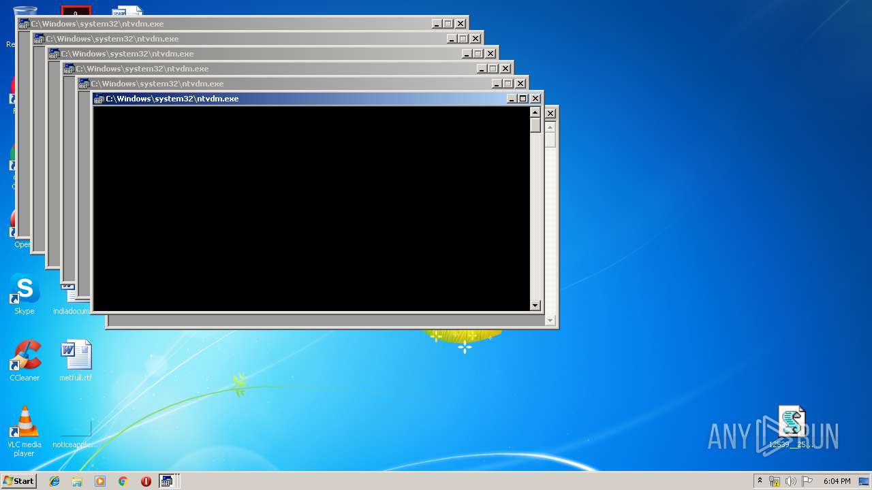Click system icon of rearmost ntvdm window
This screenshot has width=872, height=490.
(x=24, y=24)
